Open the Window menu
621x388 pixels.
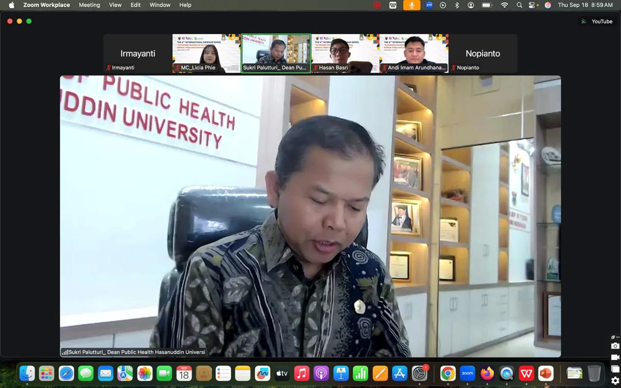160,5
